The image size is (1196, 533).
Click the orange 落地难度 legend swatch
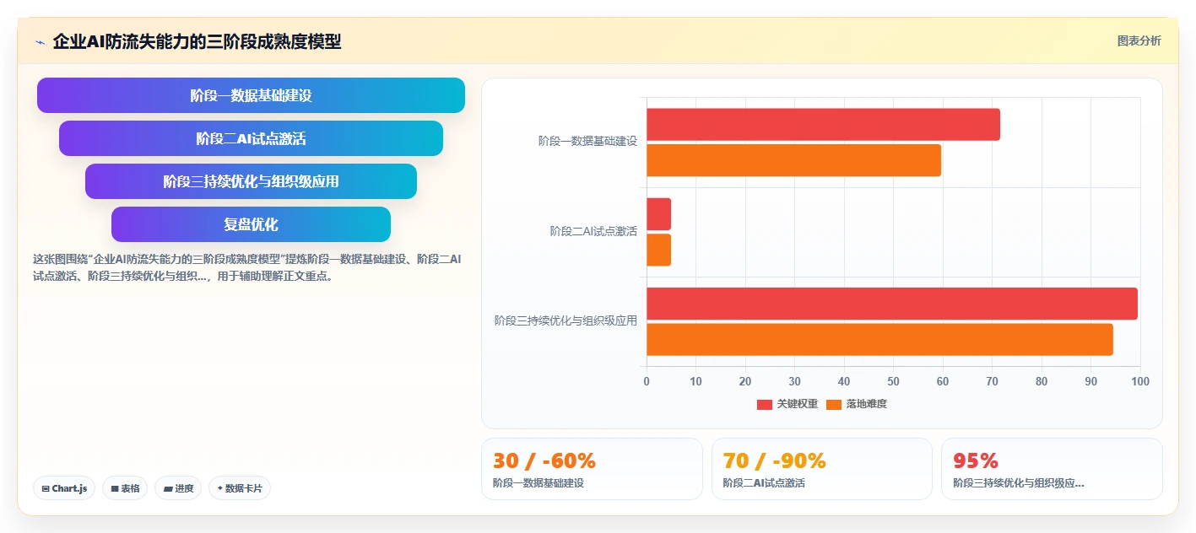click(x=833, y=405)
